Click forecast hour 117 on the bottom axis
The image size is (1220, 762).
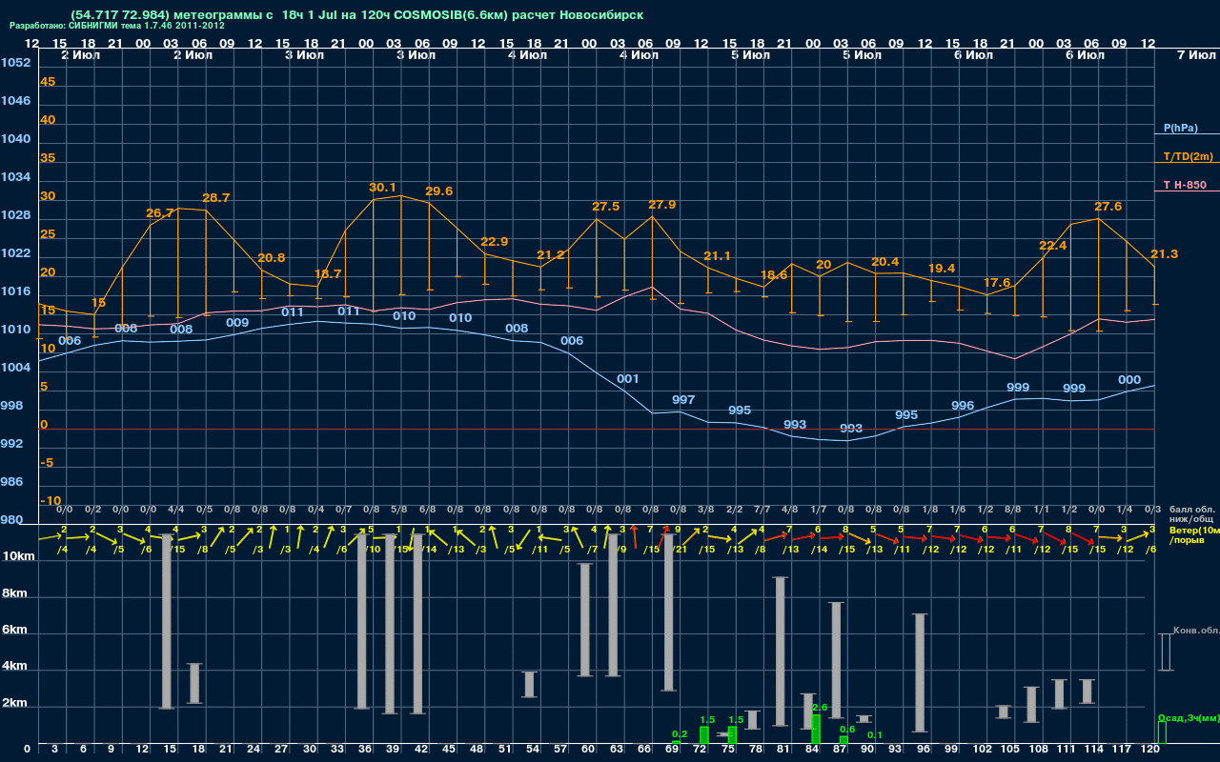[1123, 750]
